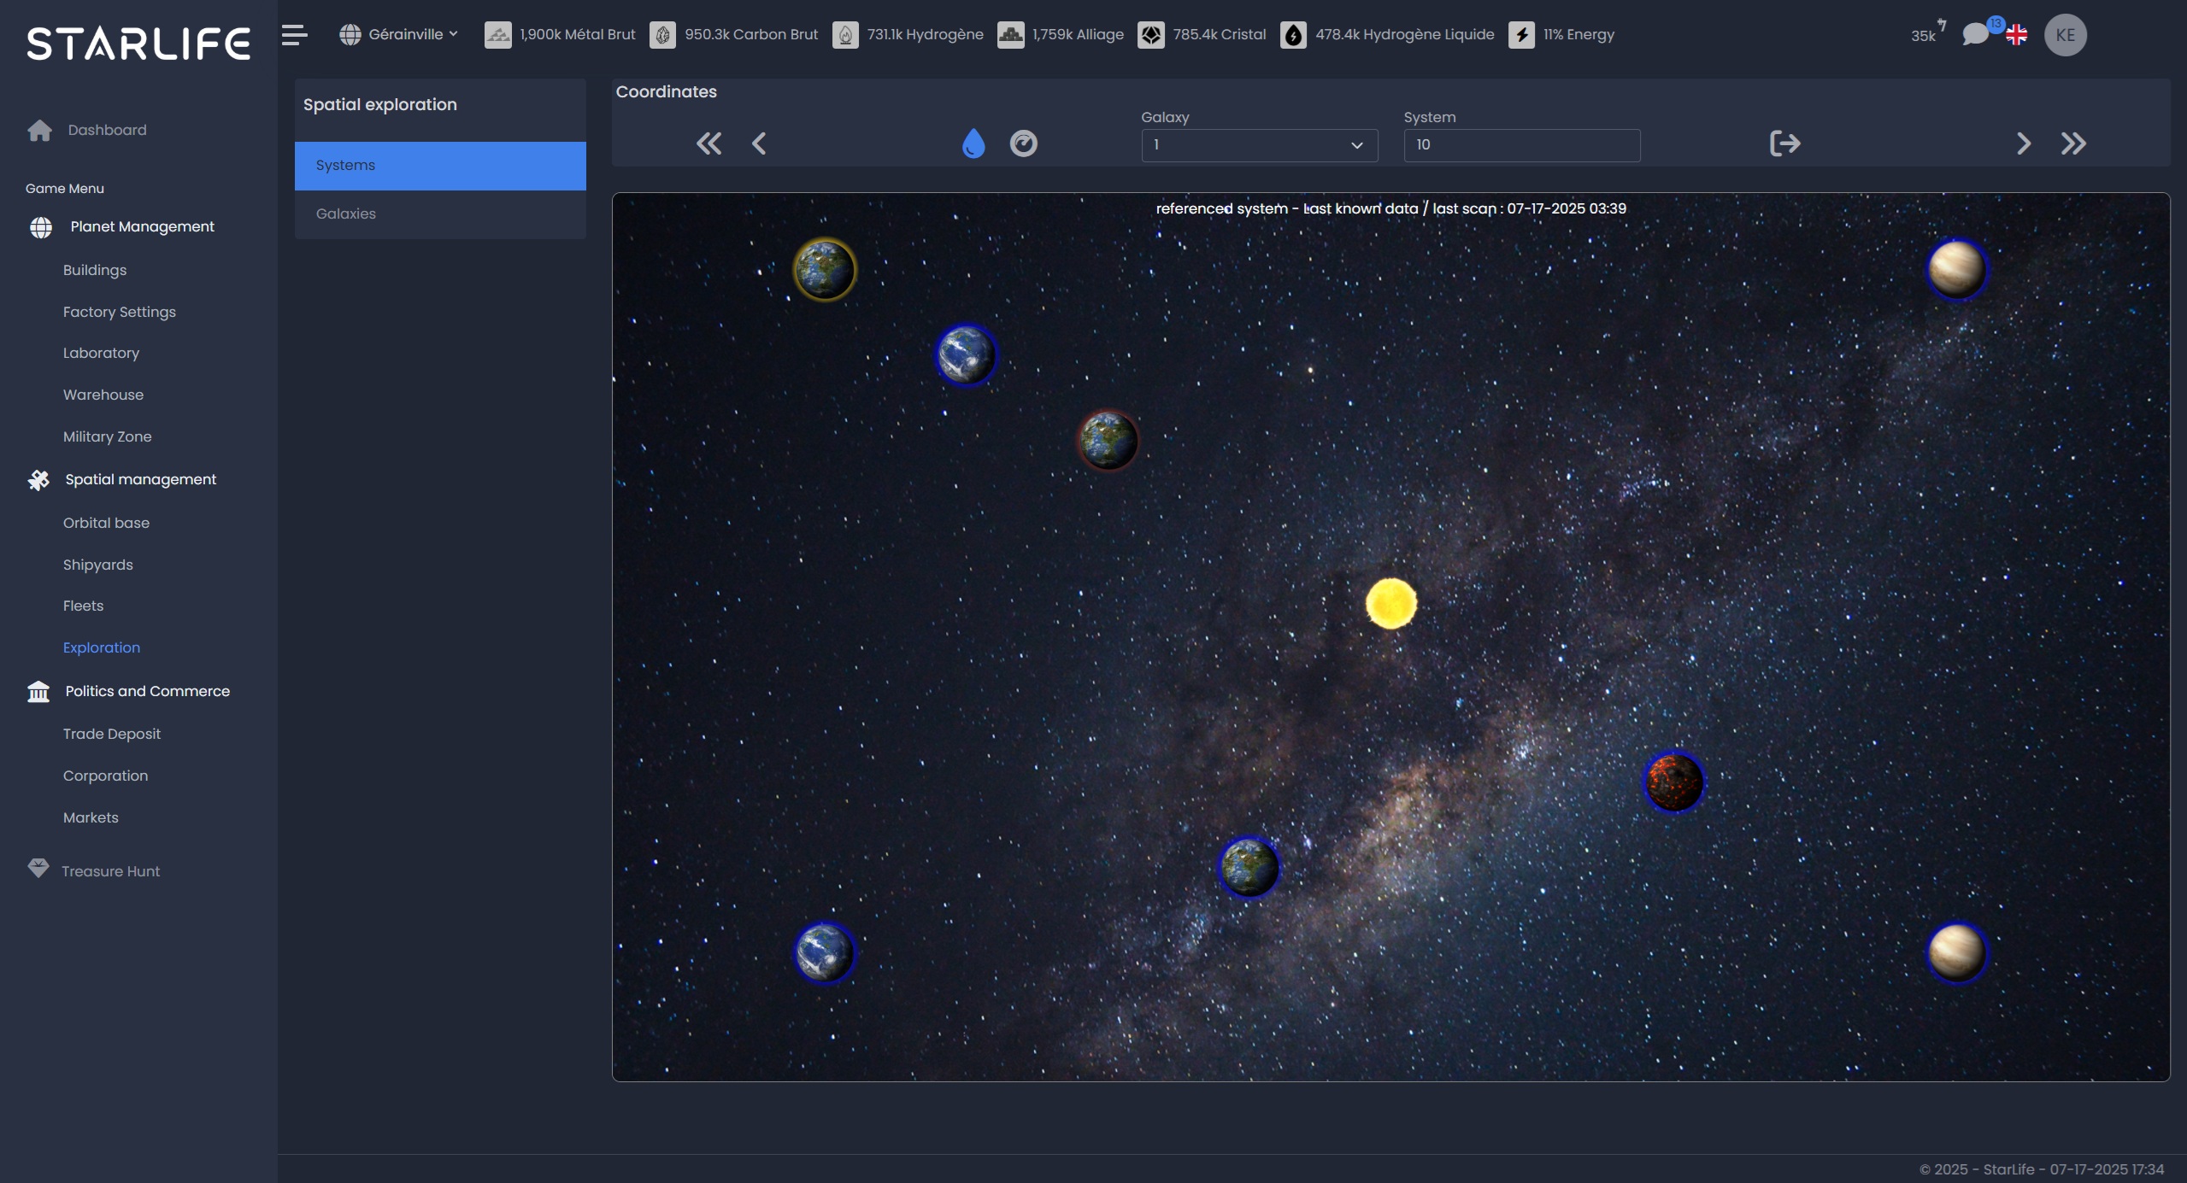Click the go-to-coordinates arrow icon
The height and width of the screenshot is (1183, 2187).
click(x=1784, y=143)
